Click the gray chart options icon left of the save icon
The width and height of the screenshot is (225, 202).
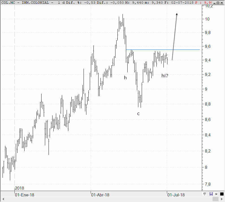click(x=205, y=194)
